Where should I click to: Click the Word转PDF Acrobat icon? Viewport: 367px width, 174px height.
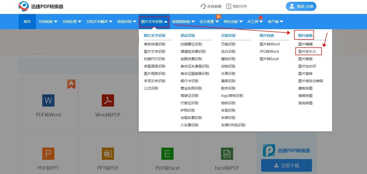pos(108,100)
